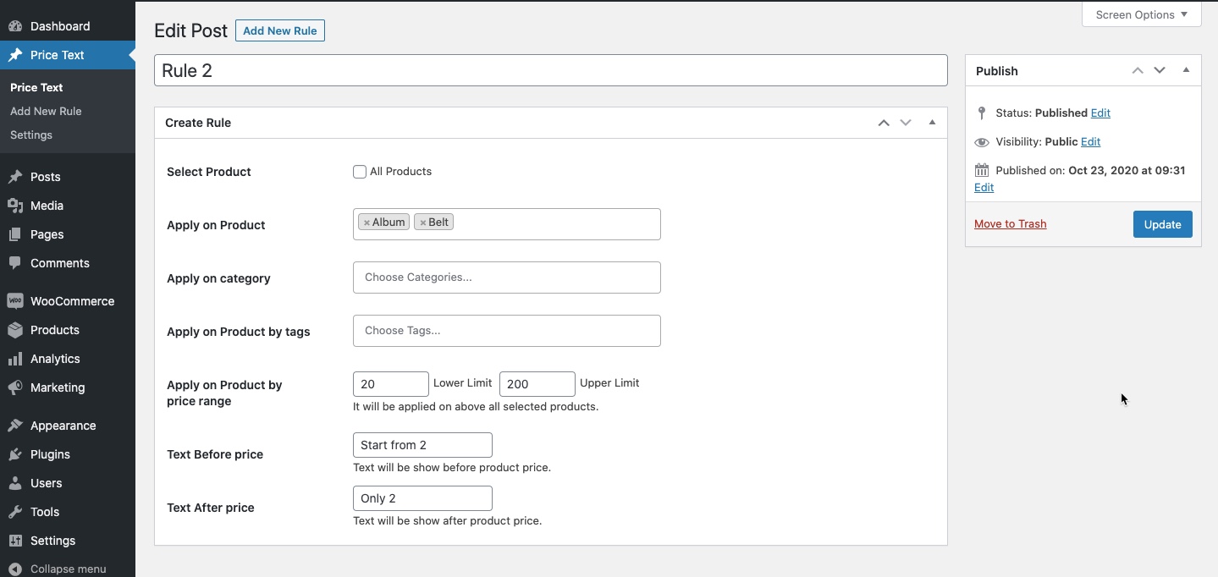The image size is (1218, 577).
Task: Click the Appearance brush icon
Action: (x=15, y=426)
